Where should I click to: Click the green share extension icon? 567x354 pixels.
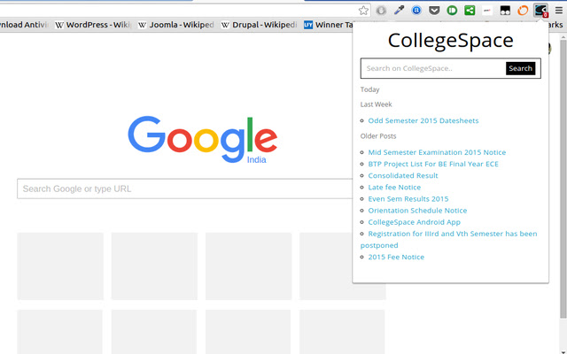470,11
